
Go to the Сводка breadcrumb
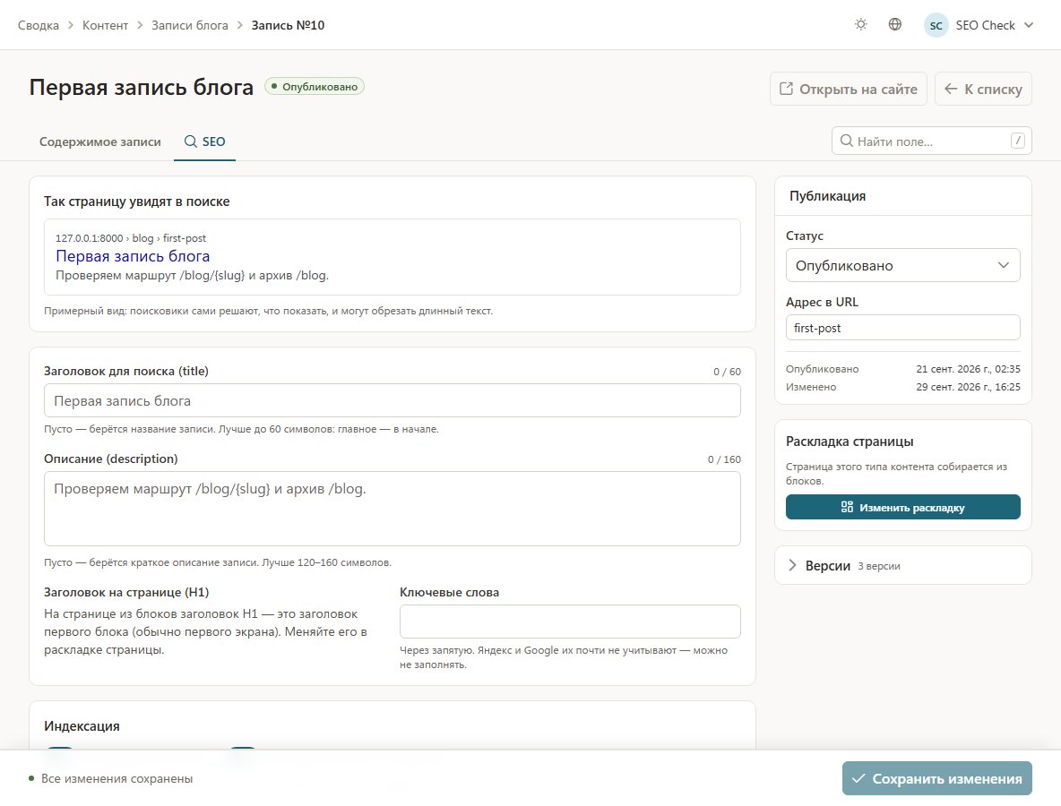click(38, 25)
